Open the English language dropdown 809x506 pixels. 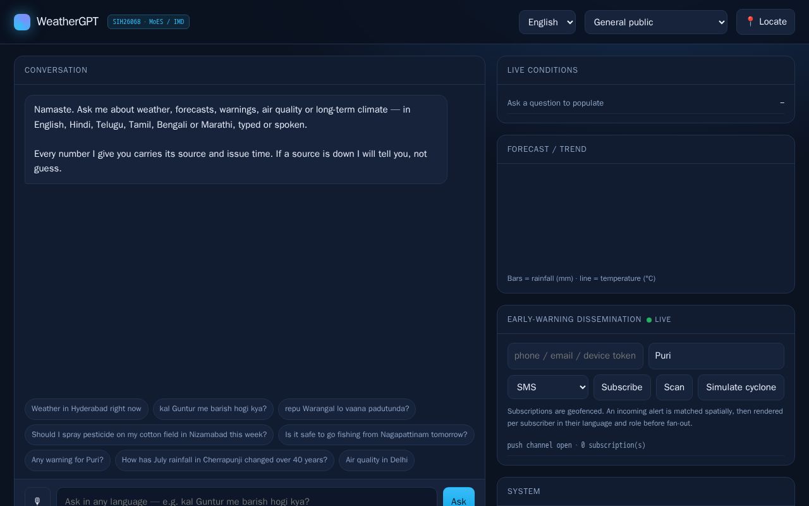click(x=547, y=22)
